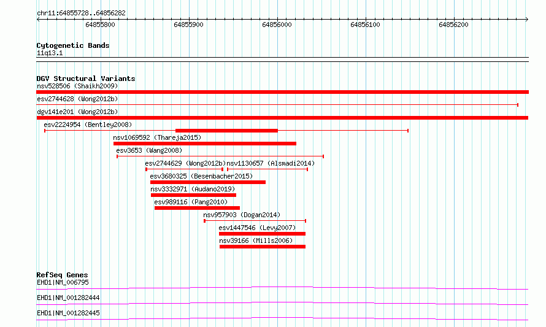Click the thick red bar under dgv141e201
The width and height of the screenshot is (546, 327).
(282, 118)
